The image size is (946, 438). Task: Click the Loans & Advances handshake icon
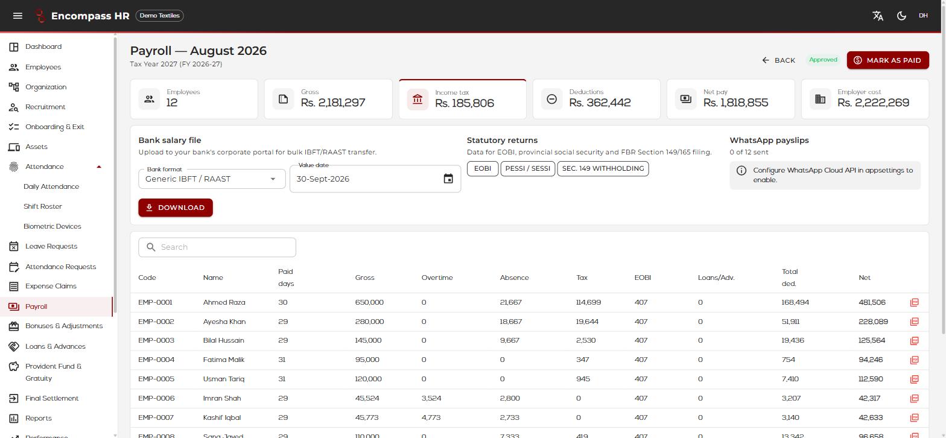[14, 346]
